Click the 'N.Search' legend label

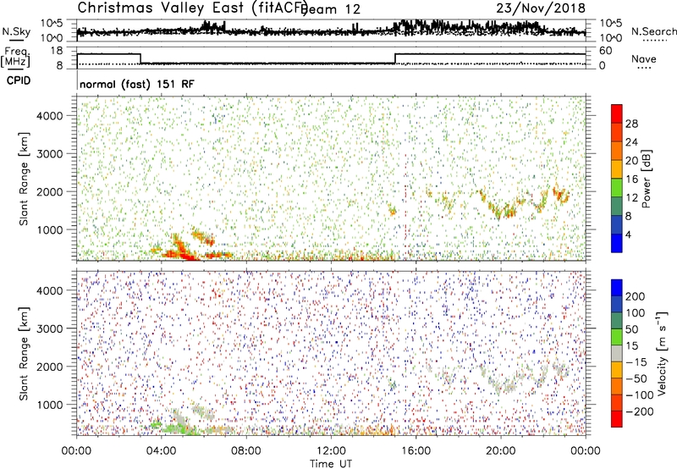(653, 31)
